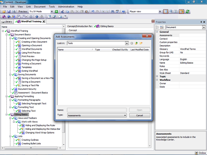The width and height of the screenshot is (207, 155).
Task: Toggle the horizontal split layout button
Action: [170, 12]
